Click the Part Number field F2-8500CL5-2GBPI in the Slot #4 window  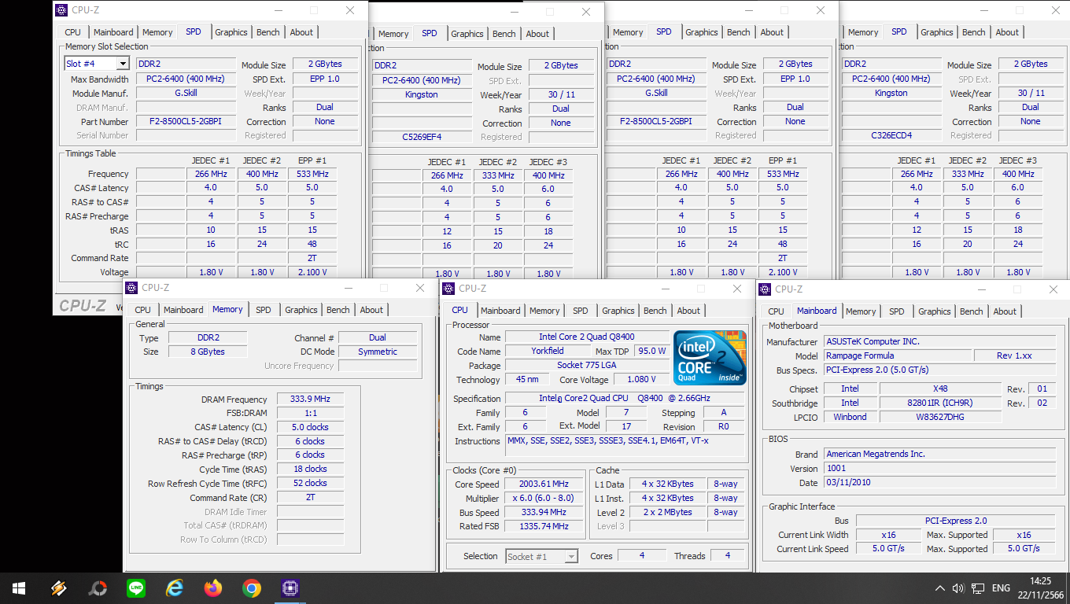(186, 122)
